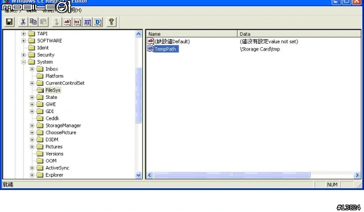
Task: Expand the ChoosePicture subkey
Action: (x=32, y=132)
